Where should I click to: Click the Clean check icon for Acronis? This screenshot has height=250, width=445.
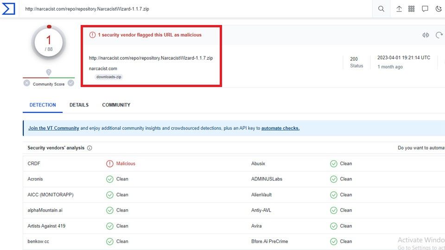[109, 179]
